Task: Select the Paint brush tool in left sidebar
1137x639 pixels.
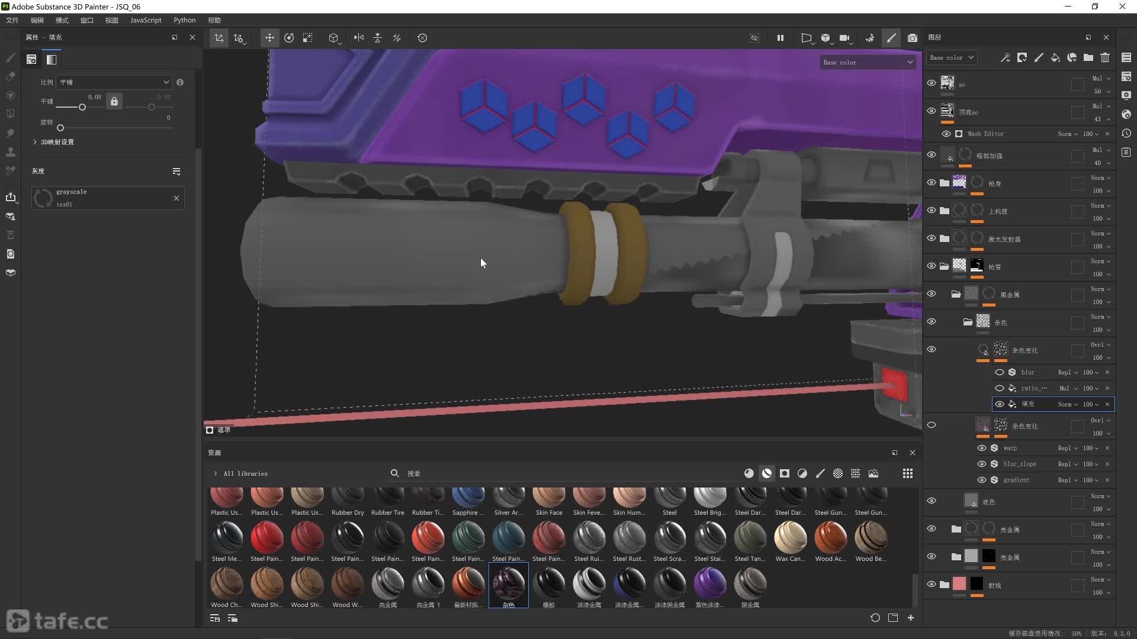Action: click(x=10, y=57)
